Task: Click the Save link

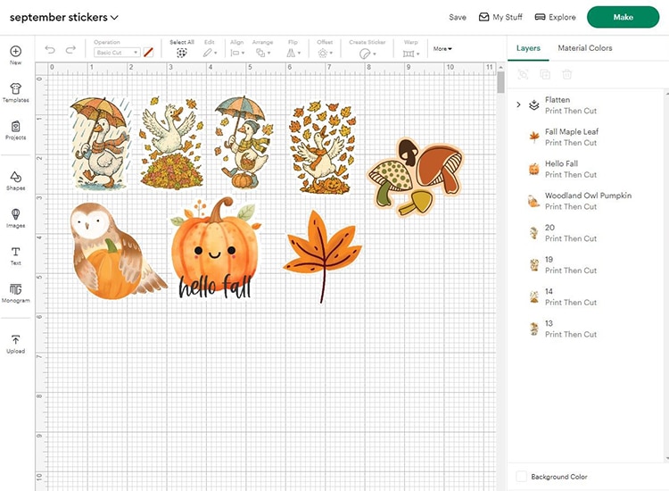Action: click(458, 17)
